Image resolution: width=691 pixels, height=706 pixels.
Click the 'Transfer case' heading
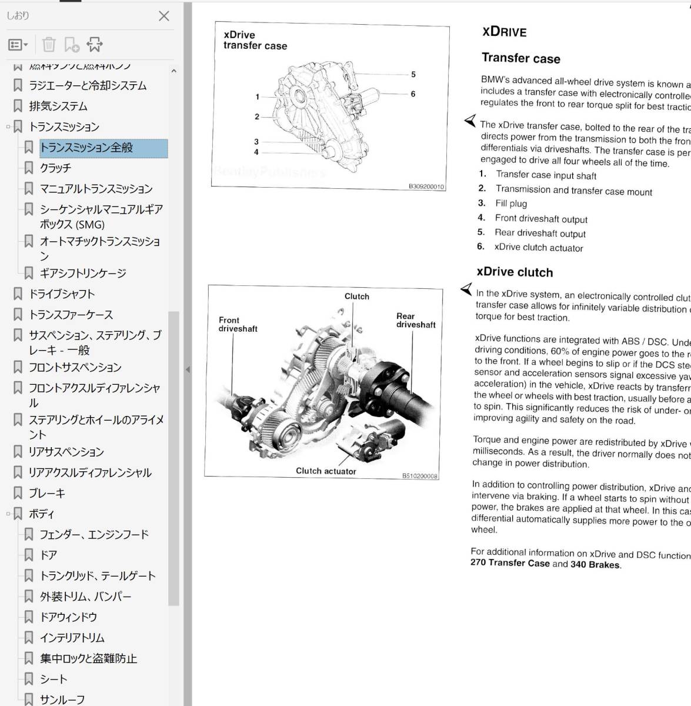click(x=521, y=58)
